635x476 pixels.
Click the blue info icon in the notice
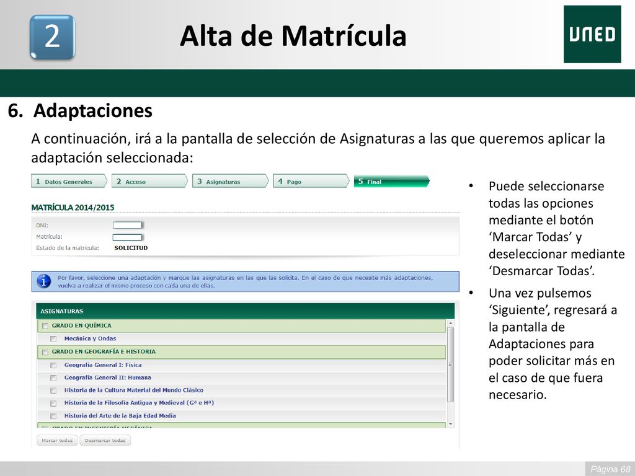44,281
